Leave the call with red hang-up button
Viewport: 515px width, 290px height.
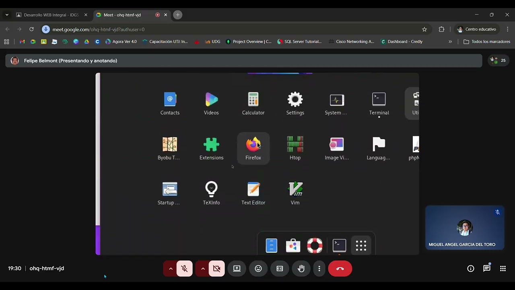[x=340, y=269]
